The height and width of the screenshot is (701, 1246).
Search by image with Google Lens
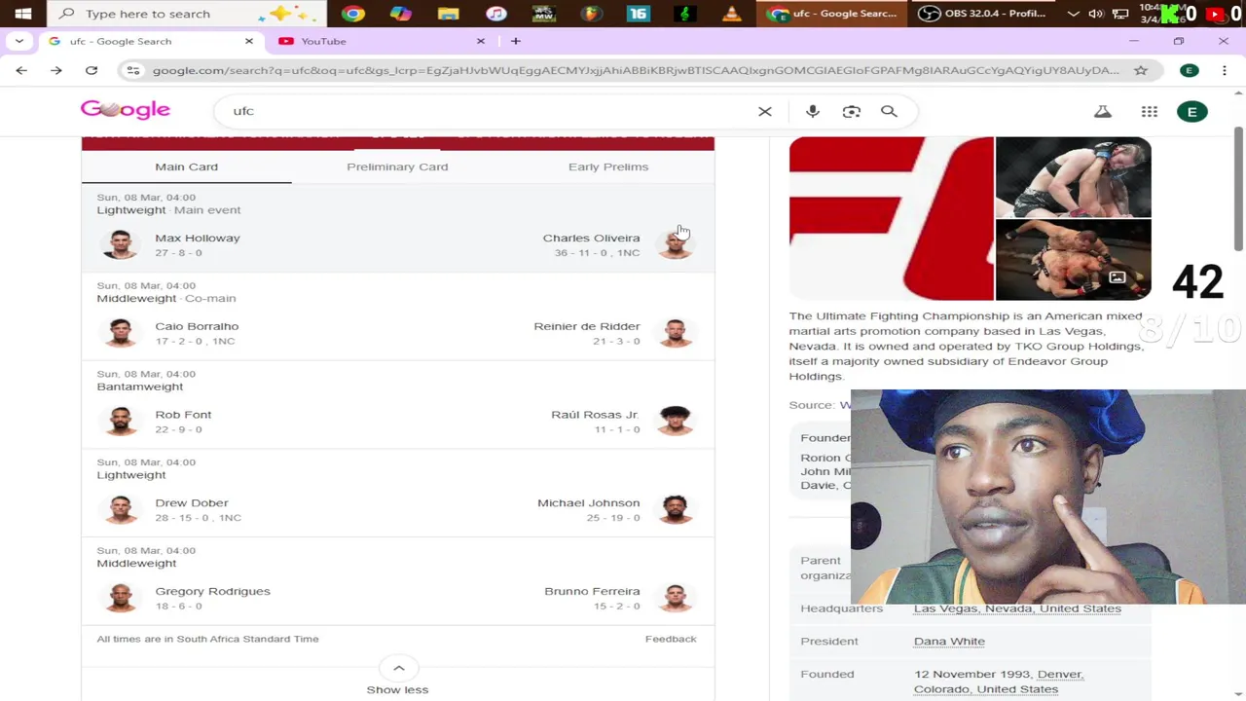pyautogui.click(x=852, y=111)
